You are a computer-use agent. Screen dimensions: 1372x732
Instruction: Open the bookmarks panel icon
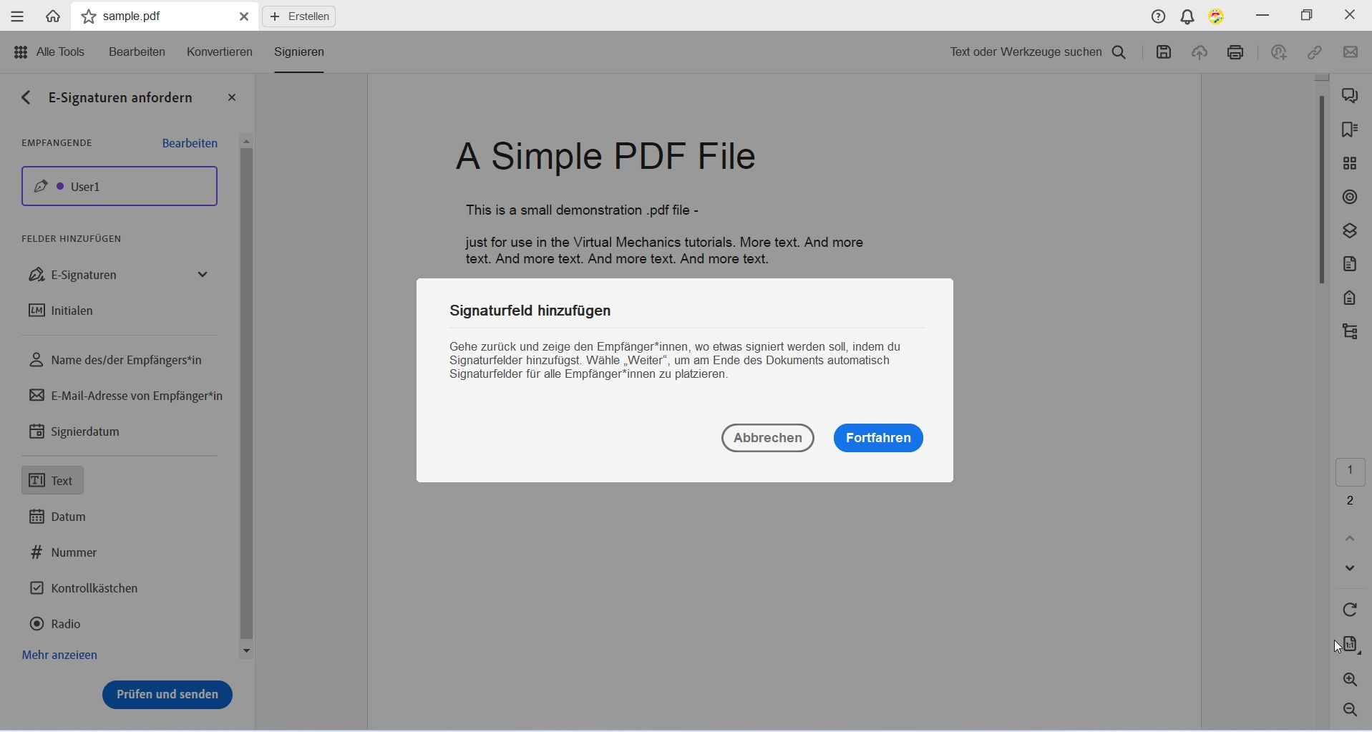(x=1350, y=130)
